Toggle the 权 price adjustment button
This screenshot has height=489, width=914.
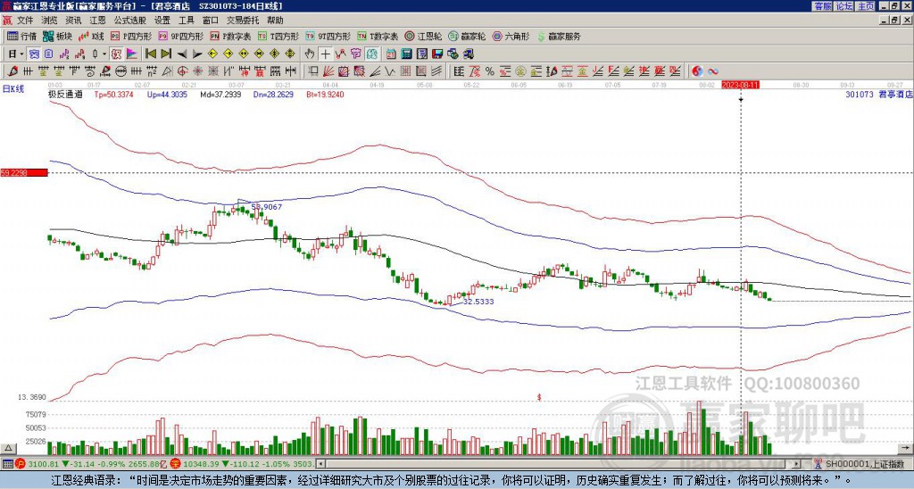point(116,54)
